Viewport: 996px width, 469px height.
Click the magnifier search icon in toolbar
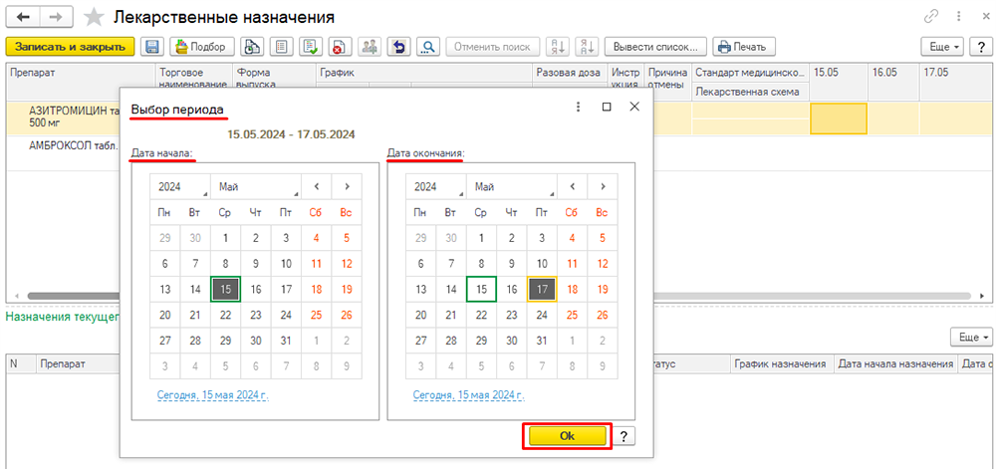pyautogui.click(x=428, y=47)
